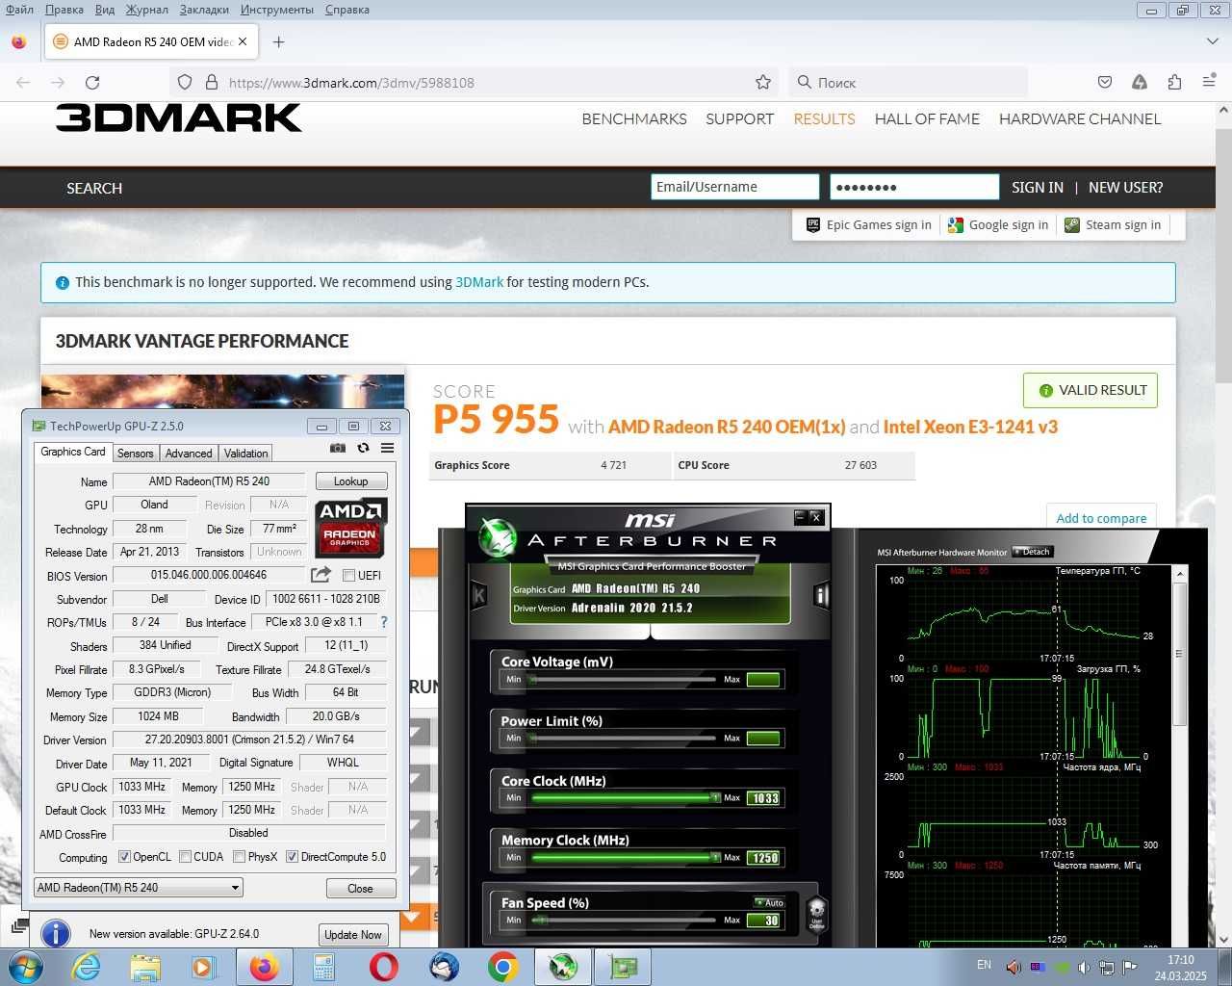Click the Core Clock slider track
1232x986 pixels.
click(622, 797)
